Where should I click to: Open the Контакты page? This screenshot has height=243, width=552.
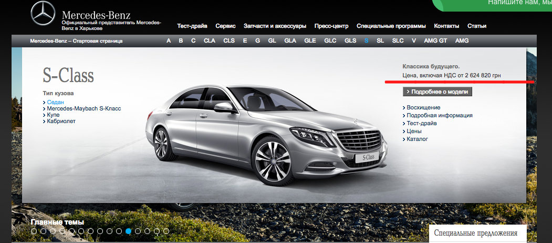point(446,26)
